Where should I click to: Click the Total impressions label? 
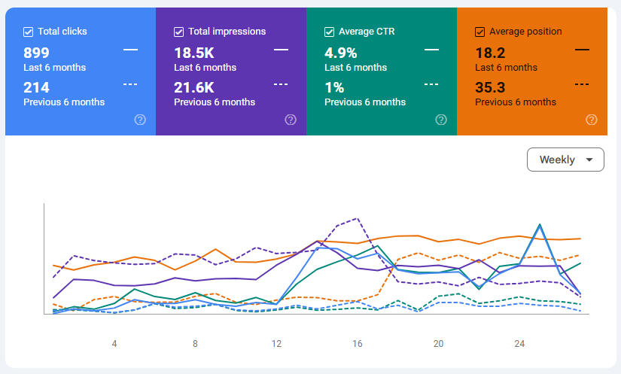click(227, 32)
